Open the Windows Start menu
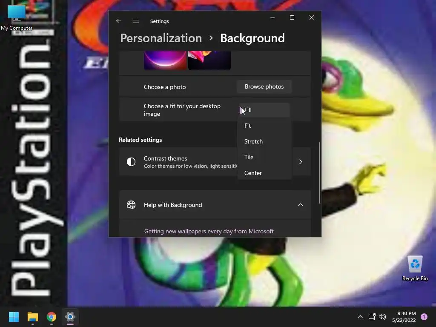 click(x=14, y=317)
